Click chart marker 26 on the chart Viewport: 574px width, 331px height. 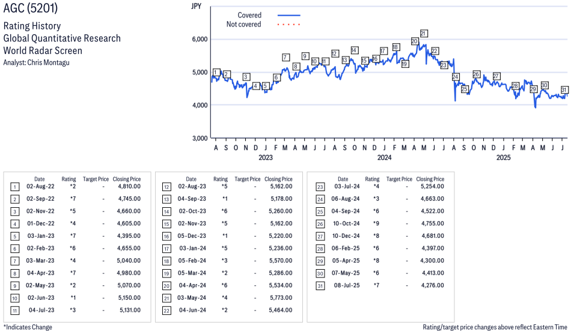coord(476,74)
